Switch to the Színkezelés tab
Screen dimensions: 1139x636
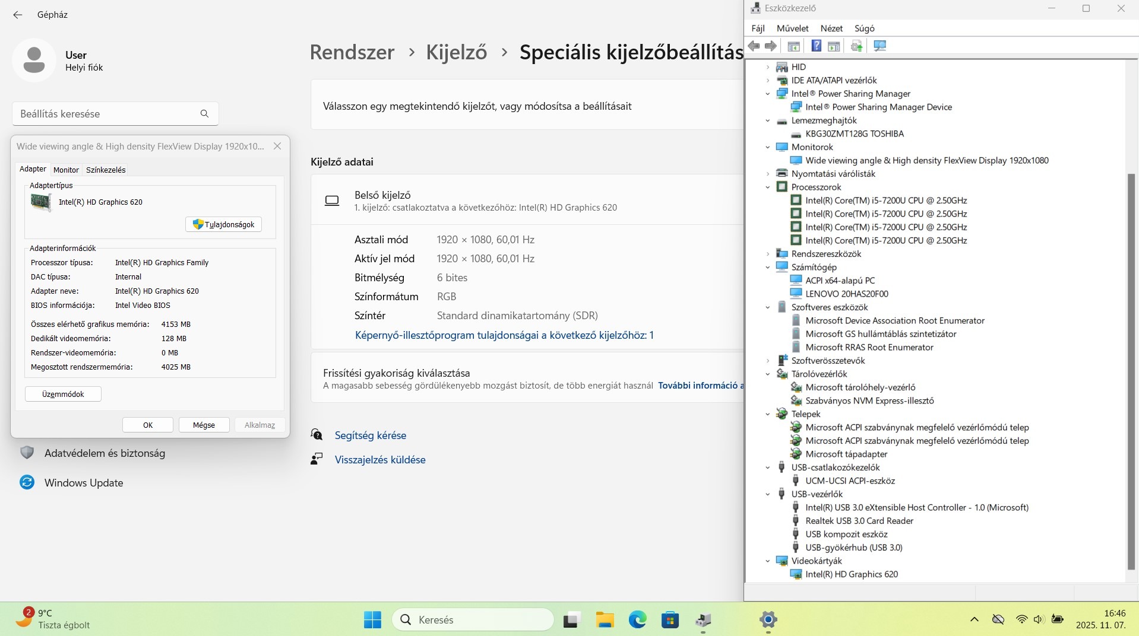(x=106, y=170)
